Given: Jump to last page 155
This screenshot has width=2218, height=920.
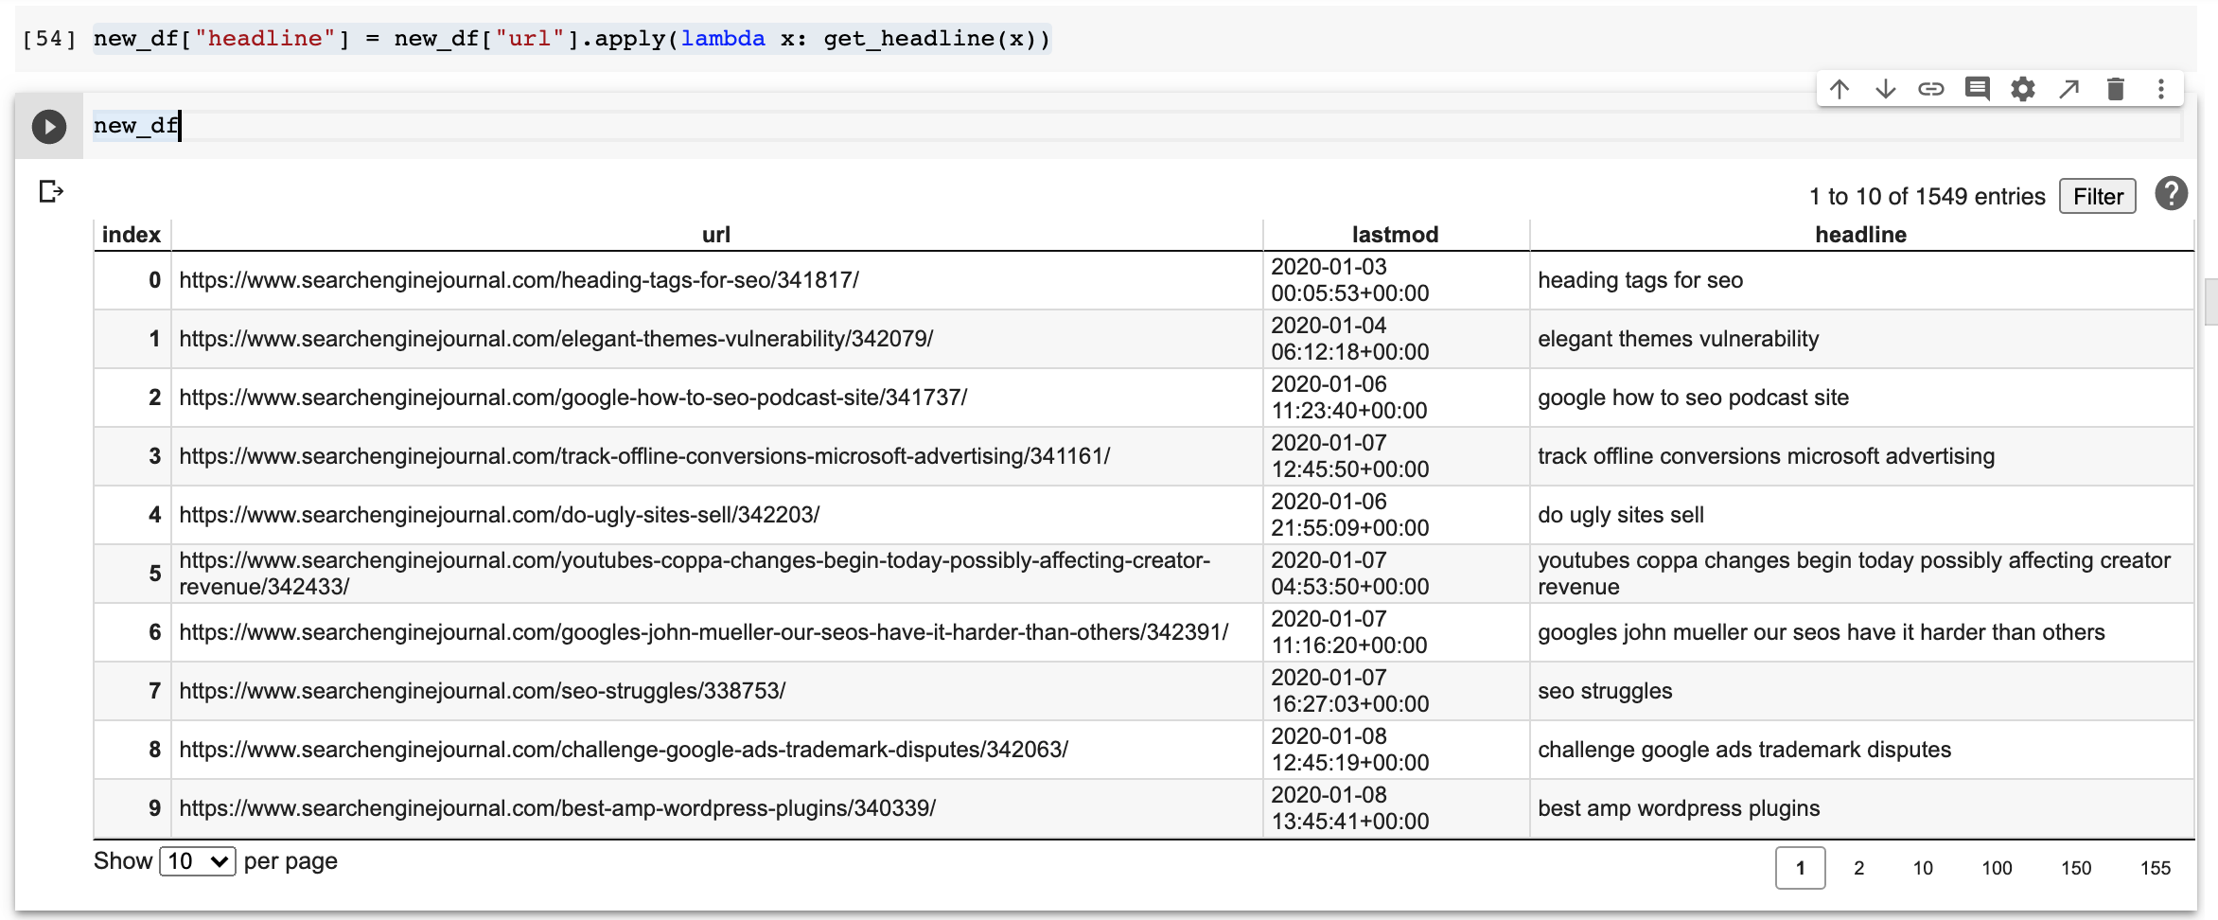Looking at the screenshot, I should coord(2155,868).
